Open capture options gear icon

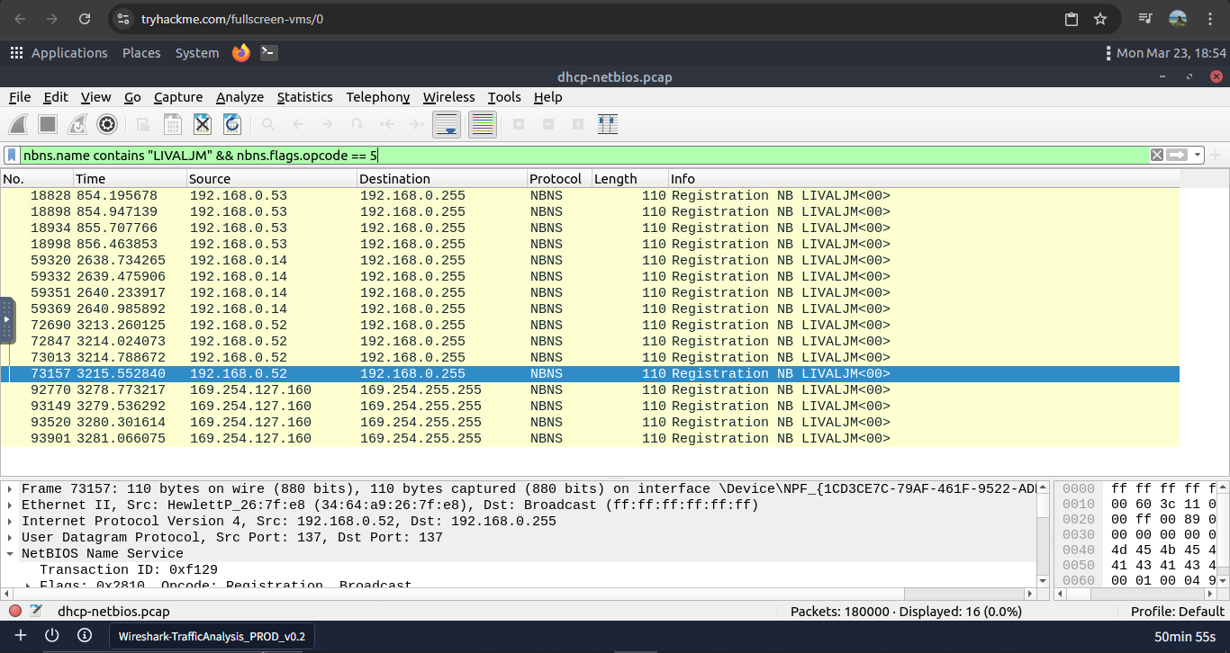point(107,124)
